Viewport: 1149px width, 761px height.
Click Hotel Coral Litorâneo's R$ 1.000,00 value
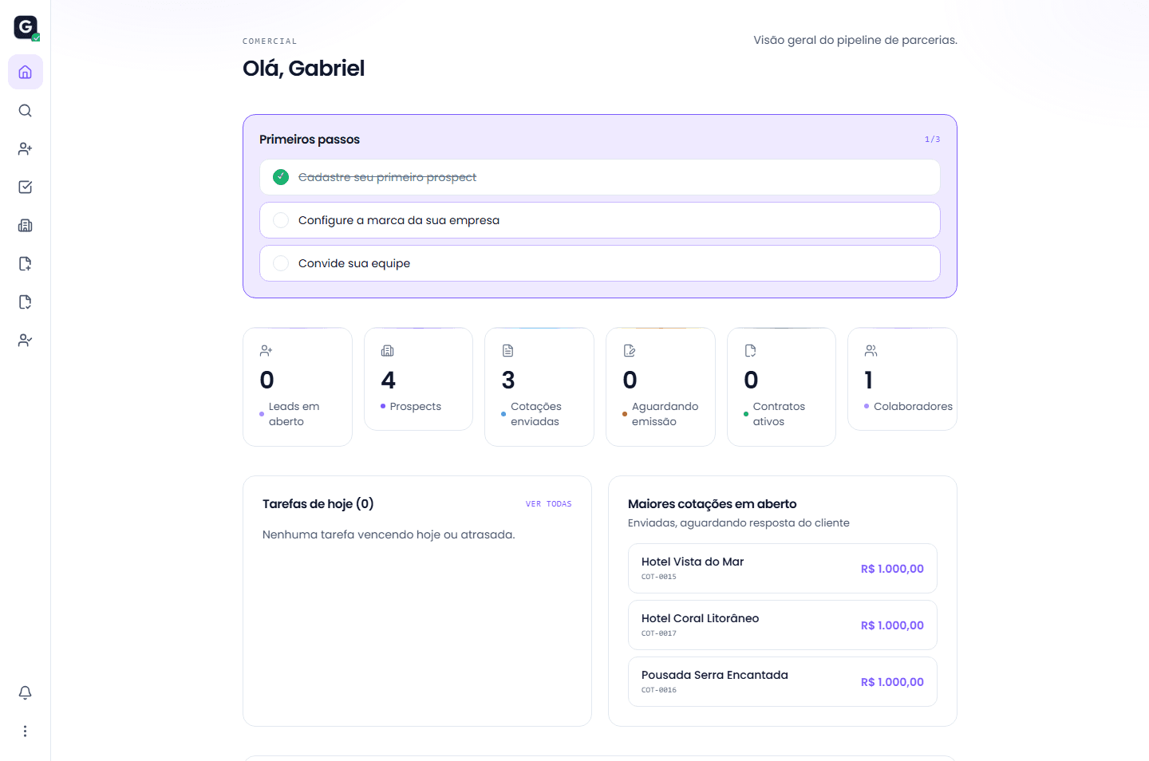pyautogui.click(x=892, y=625)
